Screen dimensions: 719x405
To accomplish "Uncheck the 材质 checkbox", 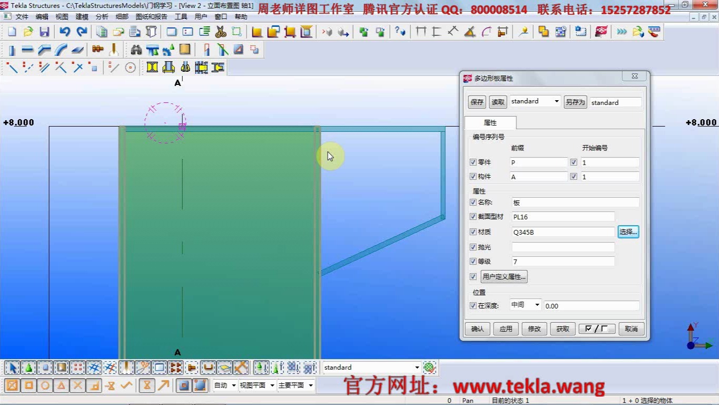I will [473, 232].
